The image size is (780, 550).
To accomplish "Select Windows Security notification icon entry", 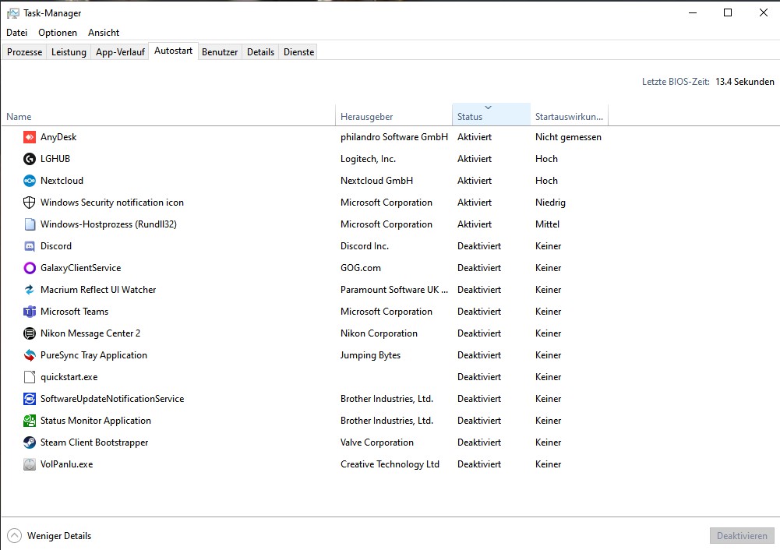I will tap(112, 203).
